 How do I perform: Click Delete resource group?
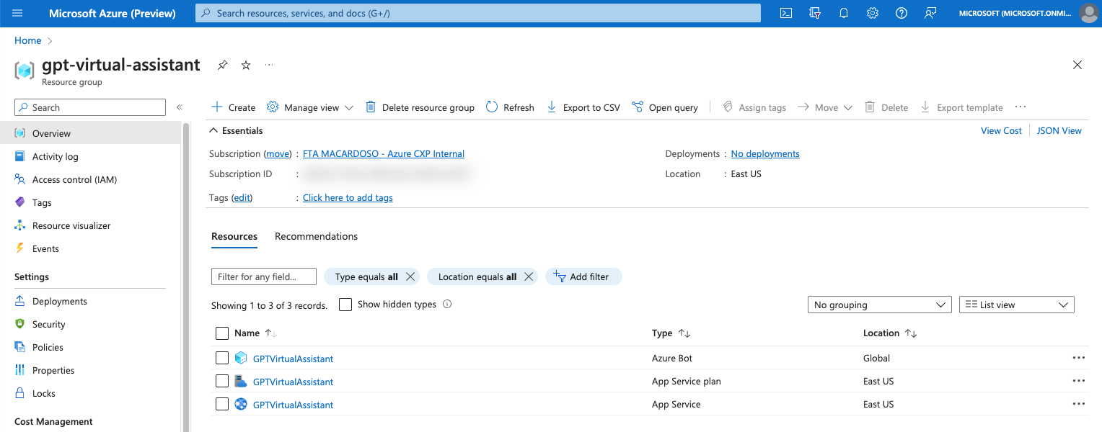[x=420, y=107]
